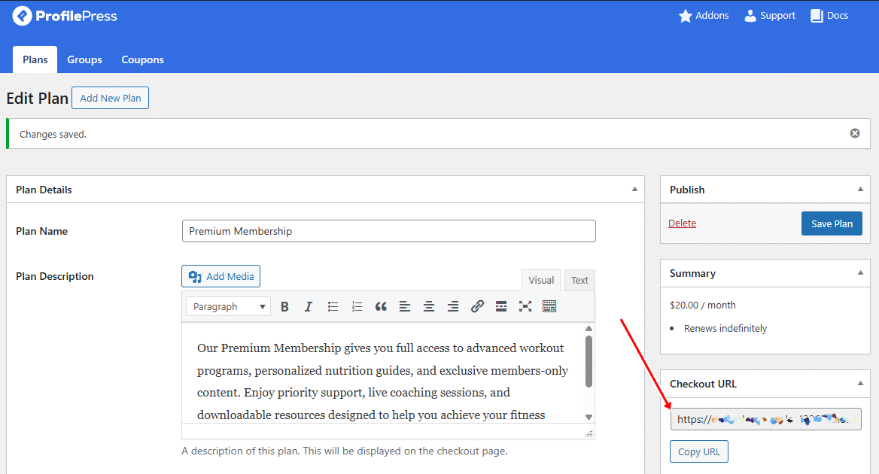Insert a numbered list
The height and width of the screenshot is (474, 879).
point(357,306)
